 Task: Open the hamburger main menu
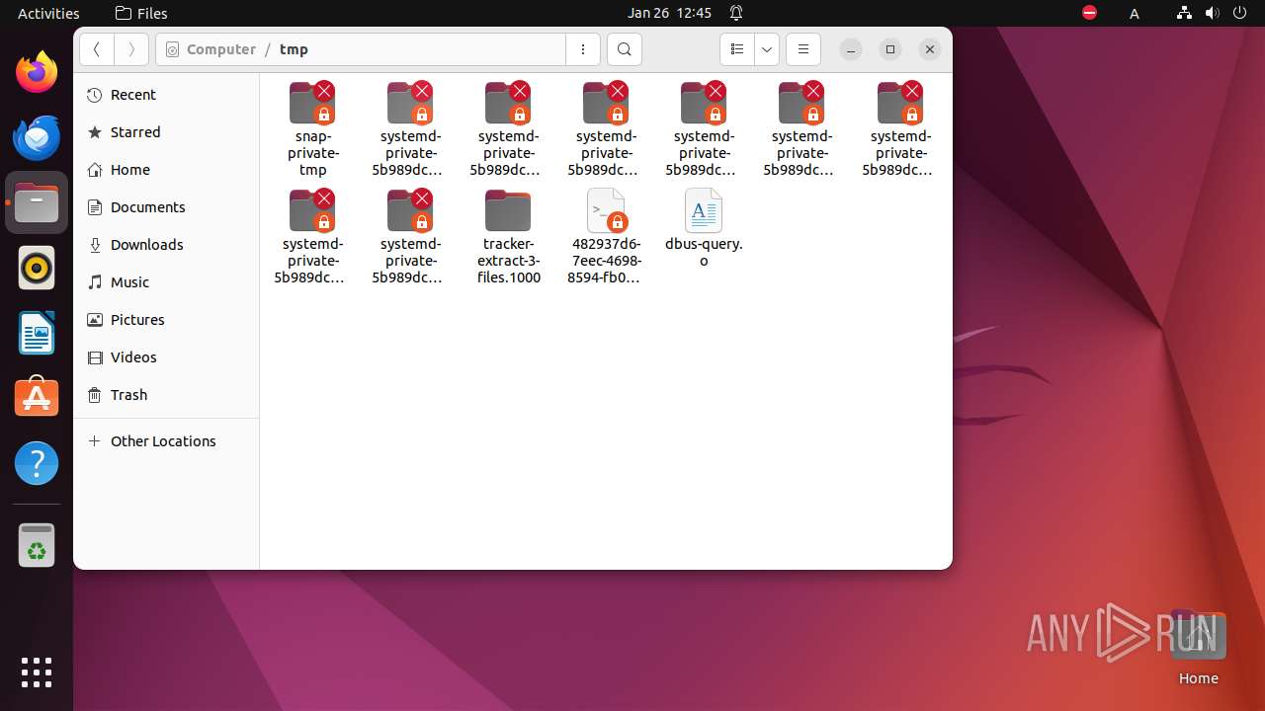(x=803, y=49)
